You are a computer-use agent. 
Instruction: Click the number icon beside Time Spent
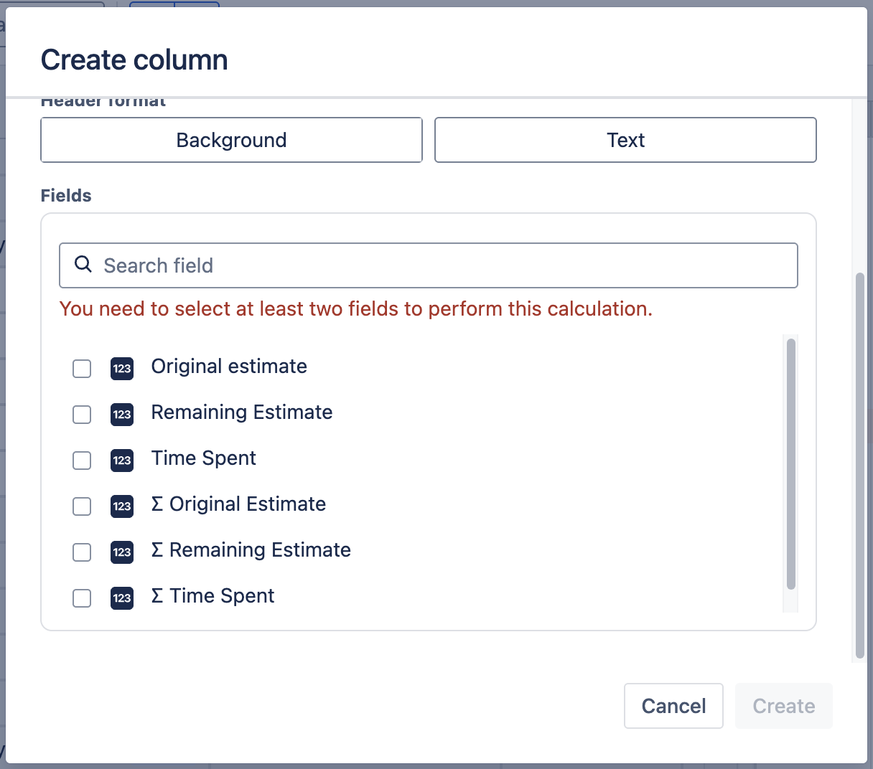click(x=122, y=460)
